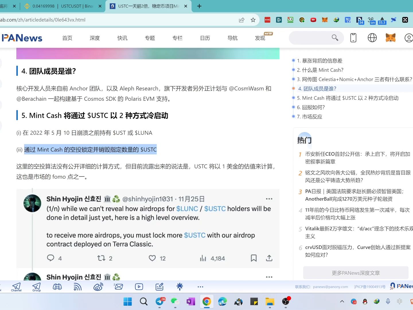Click the email envelope icon in footer

point(118,286)
